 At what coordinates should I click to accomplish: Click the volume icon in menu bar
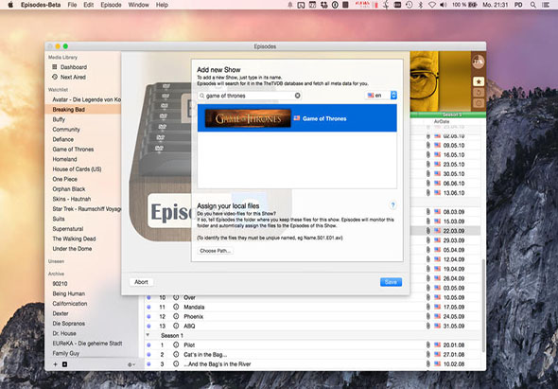(x=443, y=5)
